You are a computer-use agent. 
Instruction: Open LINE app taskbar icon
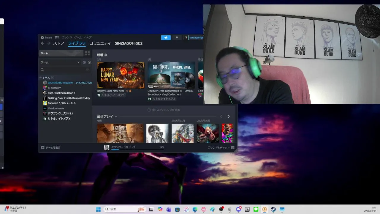point(256,209)
